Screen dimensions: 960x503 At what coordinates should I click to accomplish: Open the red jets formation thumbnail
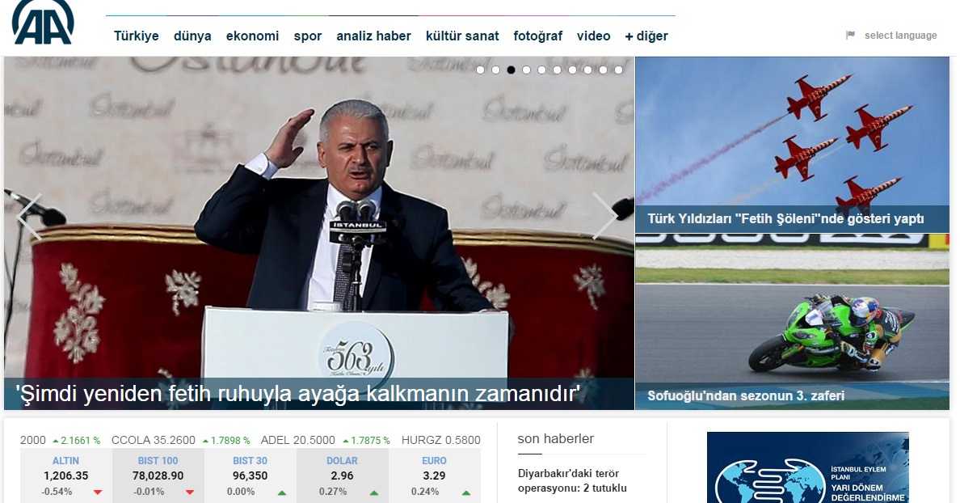[792, 145]
